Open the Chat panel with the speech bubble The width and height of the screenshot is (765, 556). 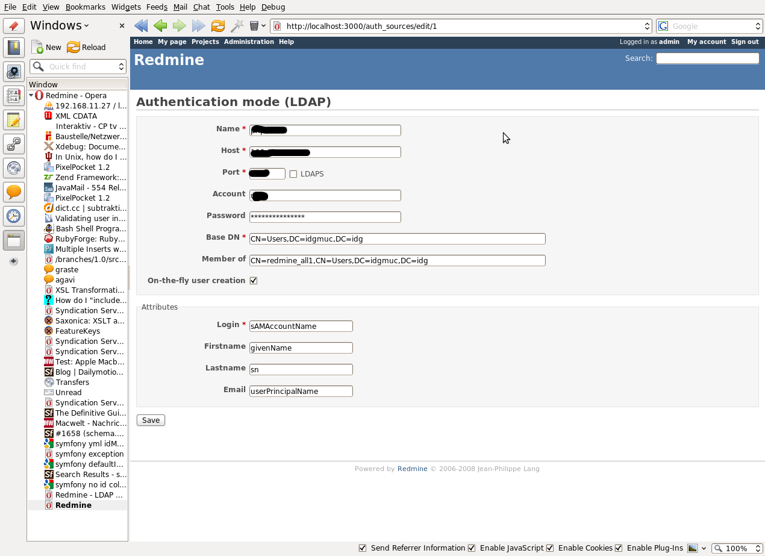tap(14, 192)
